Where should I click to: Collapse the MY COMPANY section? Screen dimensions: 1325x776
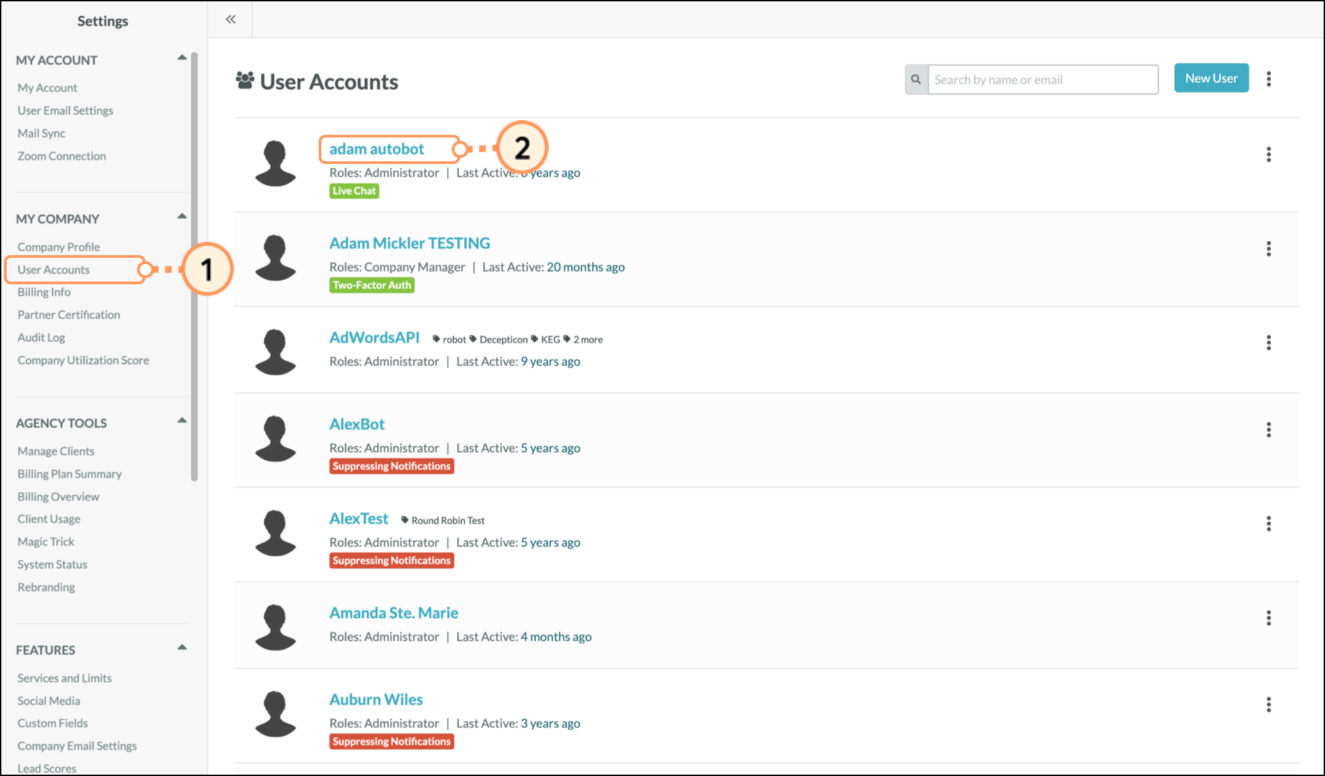click(x=182, y=216)
